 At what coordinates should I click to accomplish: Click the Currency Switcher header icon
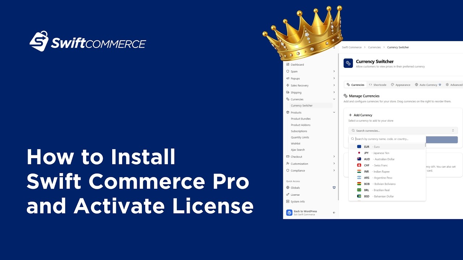348,63
